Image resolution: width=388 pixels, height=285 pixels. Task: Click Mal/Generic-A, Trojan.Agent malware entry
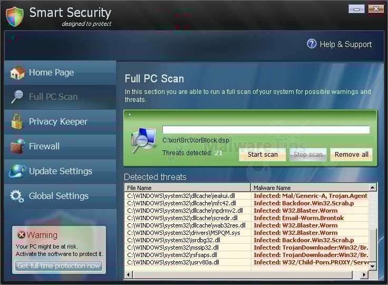pyautogui.click(x=311, y=196)
